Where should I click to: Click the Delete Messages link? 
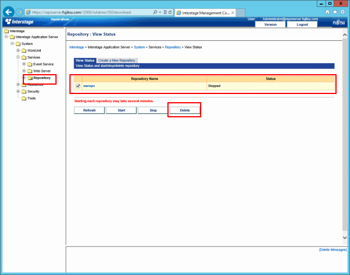click(332, 250)
